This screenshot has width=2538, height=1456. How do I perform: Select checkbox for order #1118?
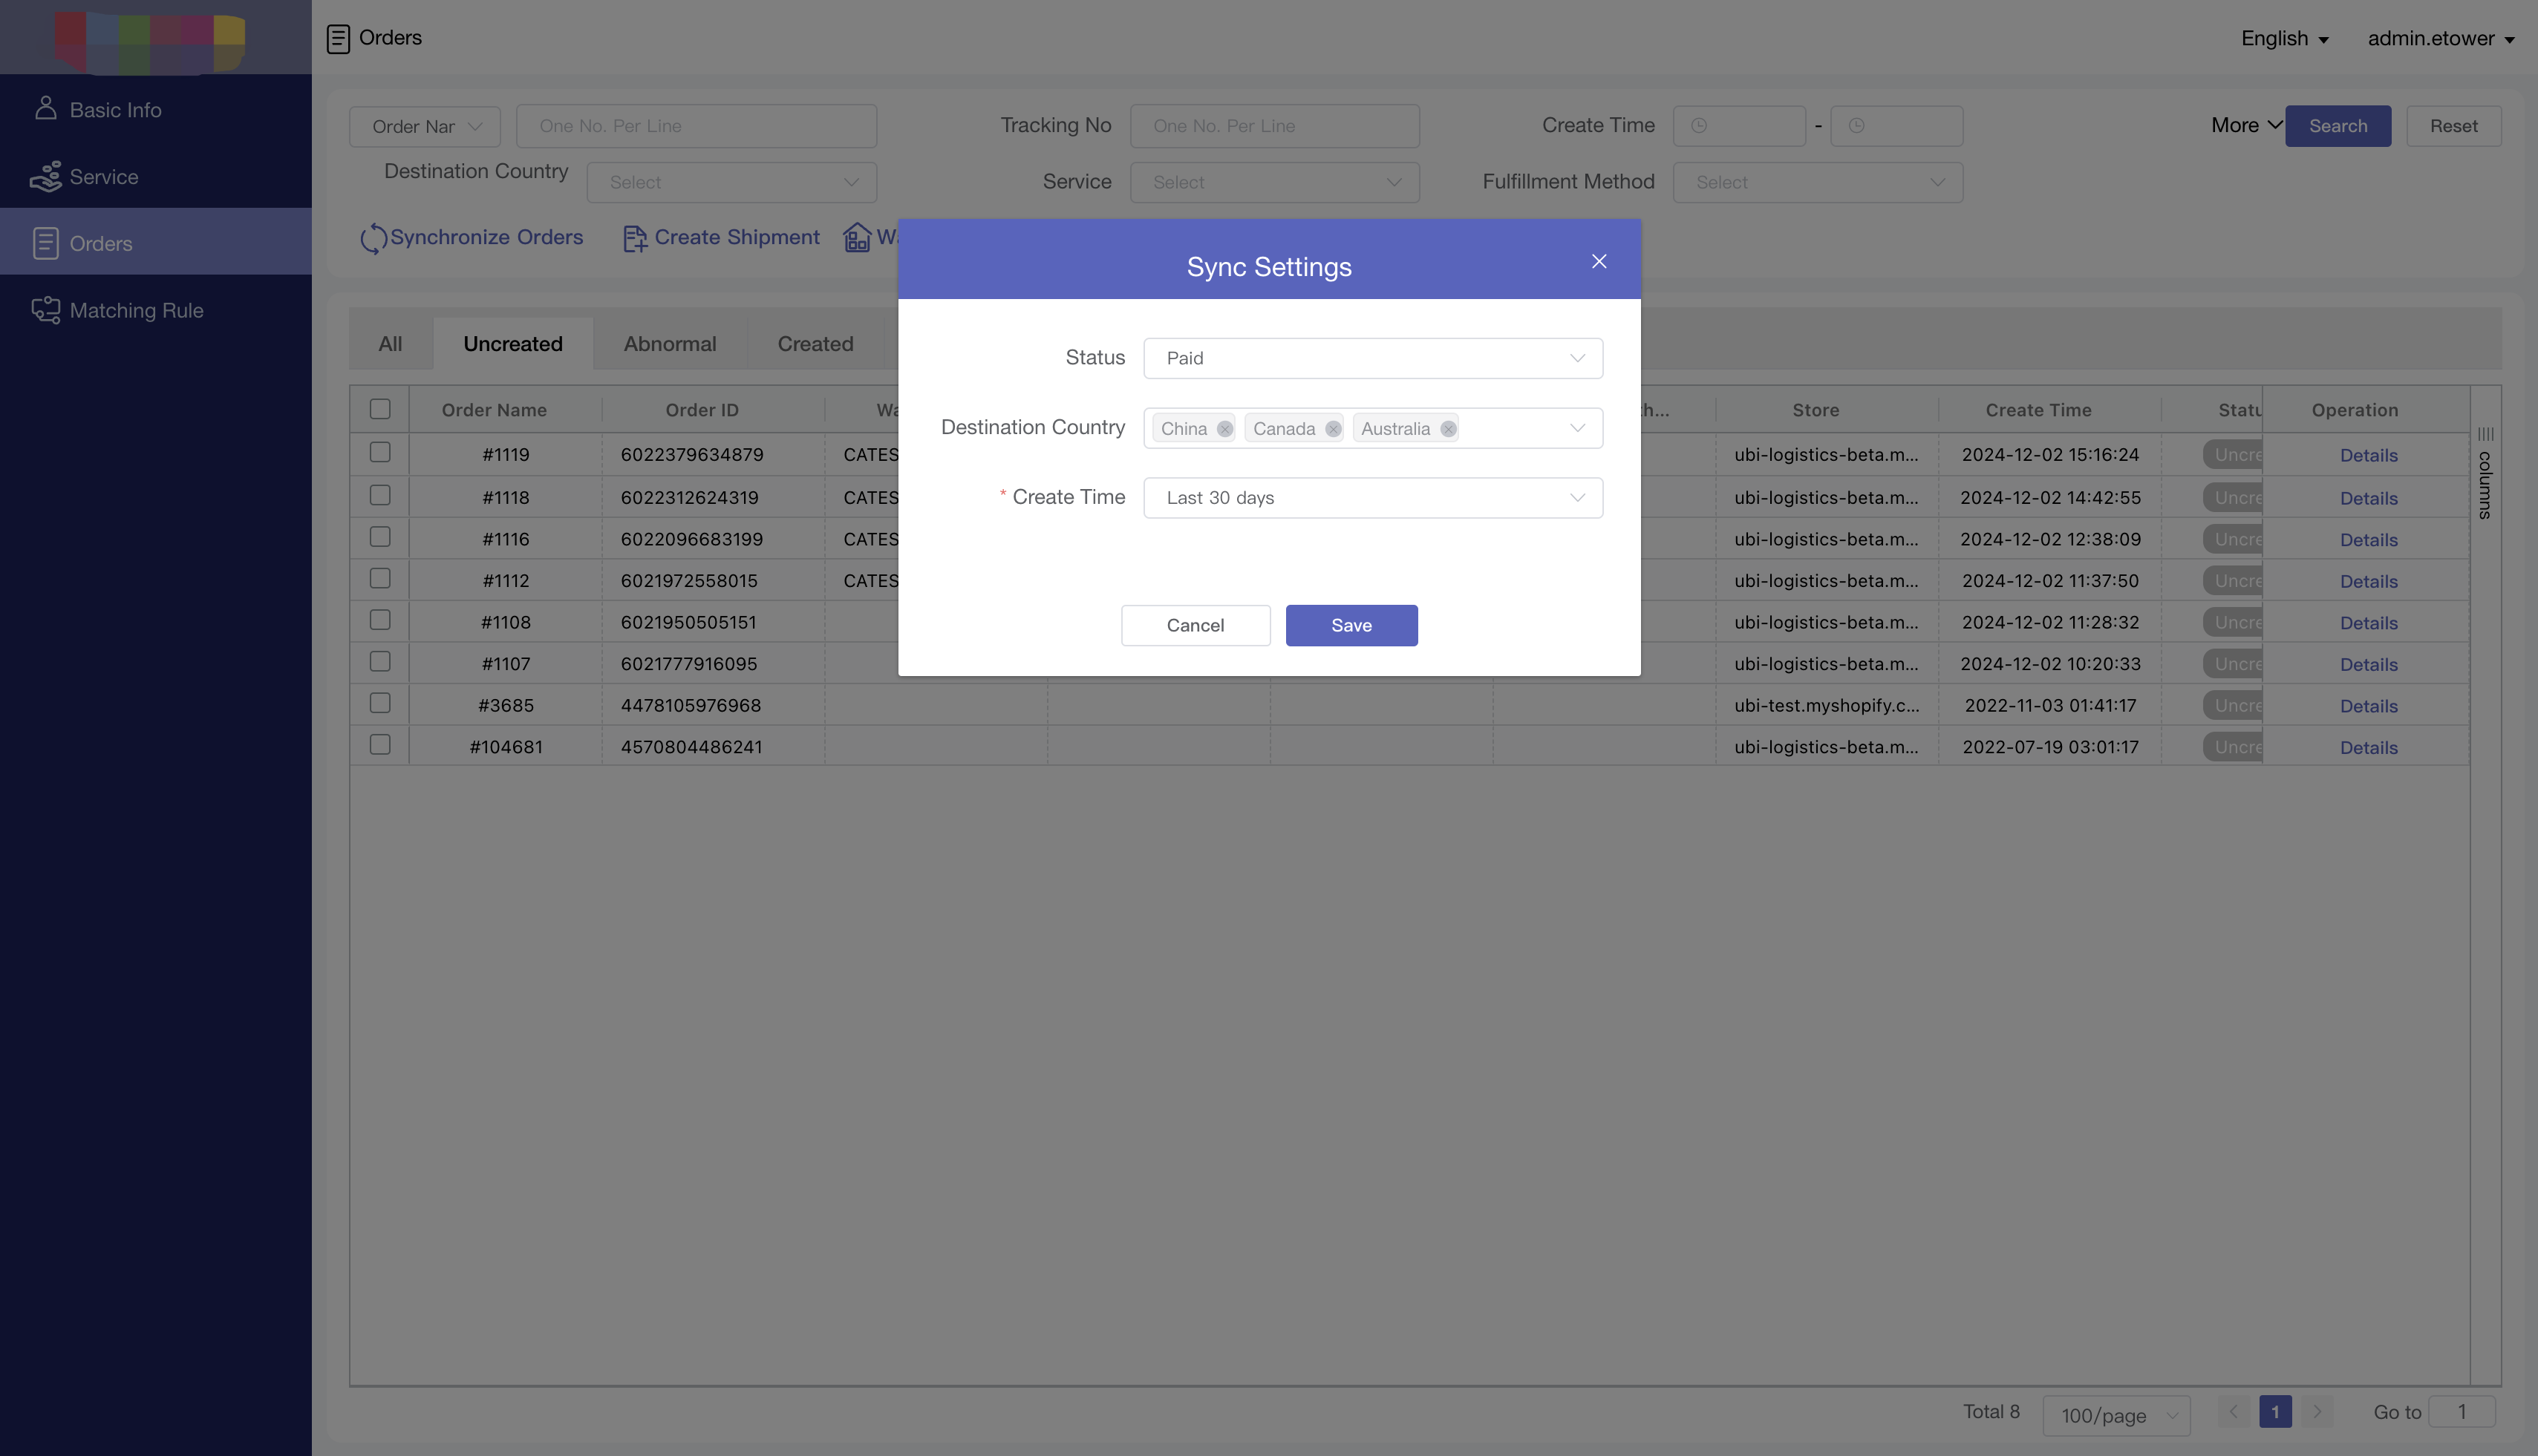380,495
